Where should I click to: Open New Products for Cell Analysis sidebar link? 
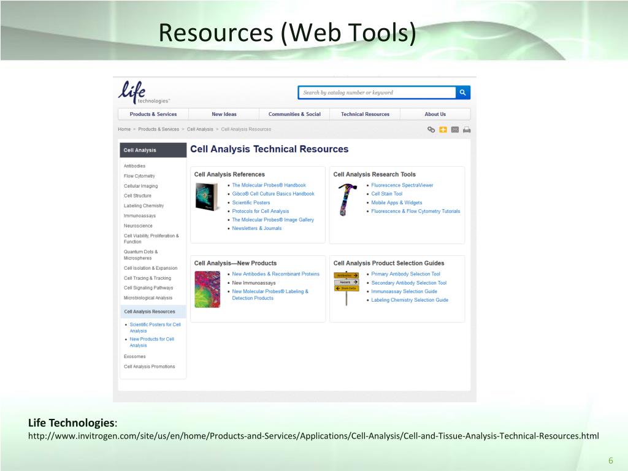[x=152, y=342]
